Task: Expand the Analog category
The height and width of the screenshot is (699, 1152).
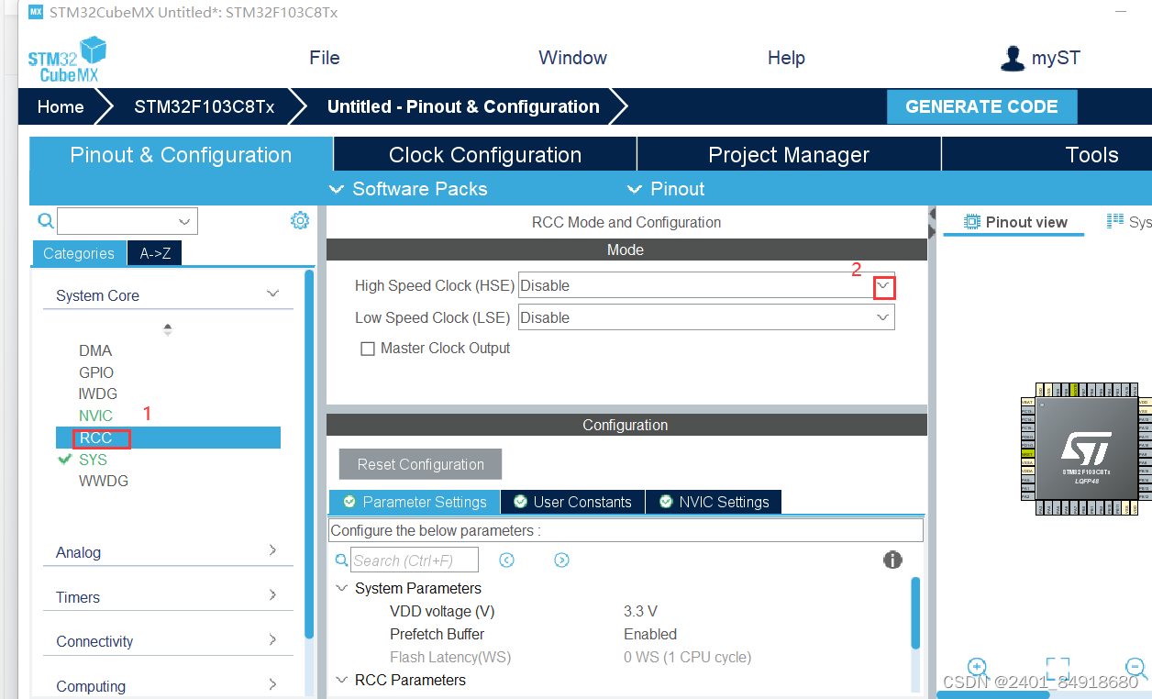Action: [x=272, y=550]
